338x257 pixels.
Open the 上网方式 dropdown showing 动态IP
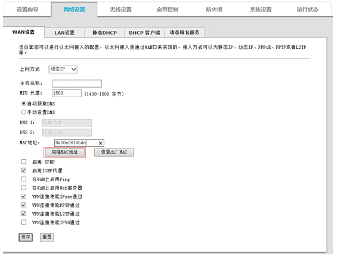click(63, 69)
